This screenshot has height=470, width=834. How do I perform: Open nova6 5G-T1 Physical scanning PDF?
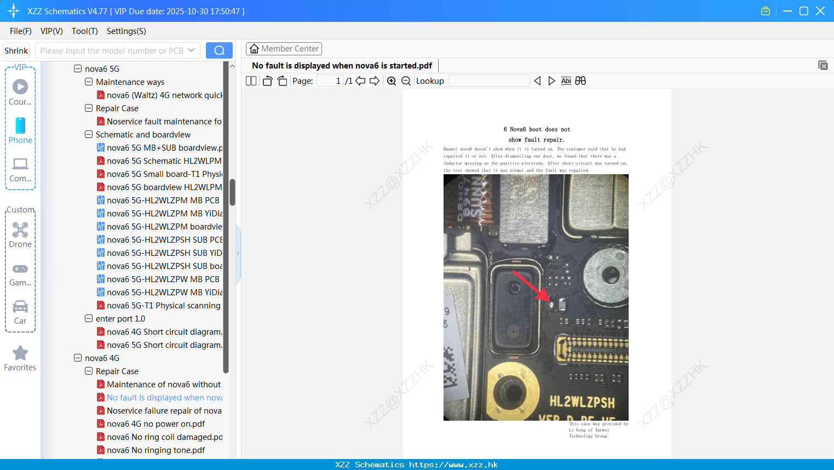point(159,306)
